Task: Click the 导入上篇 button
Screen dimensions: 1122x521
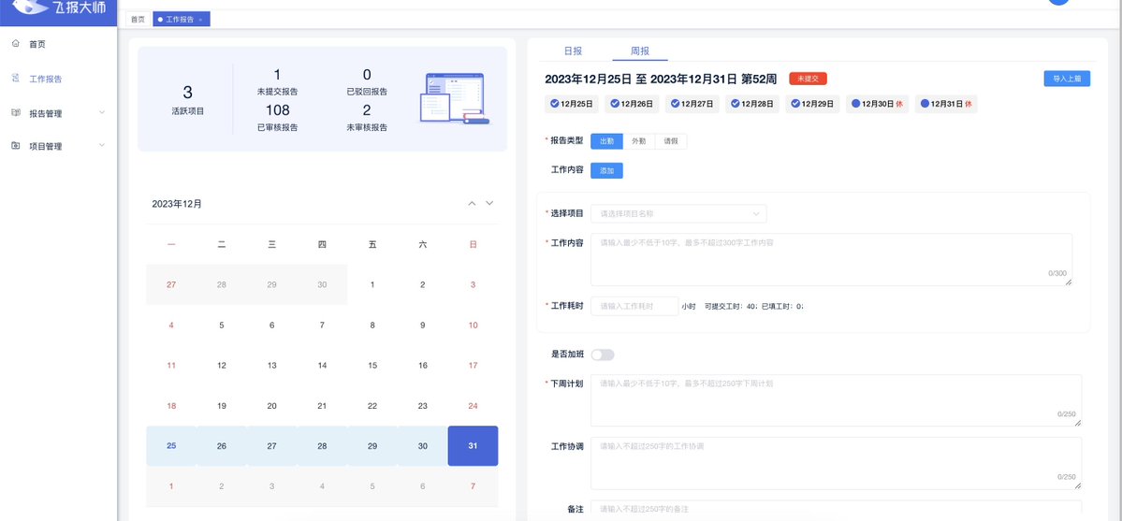Action: pos(1067,79)
